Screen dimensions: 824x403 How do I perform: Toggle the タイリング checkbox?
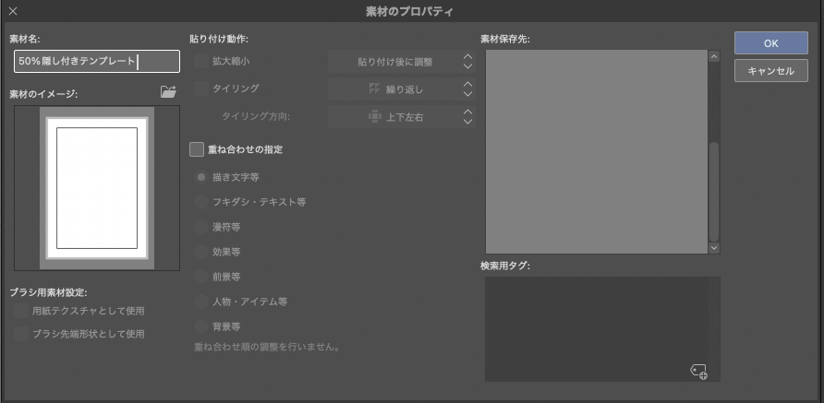coord(200,89)
